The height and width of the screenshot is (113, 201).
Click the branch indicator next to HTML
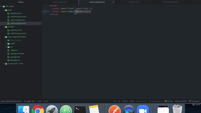tap(142, 101)
